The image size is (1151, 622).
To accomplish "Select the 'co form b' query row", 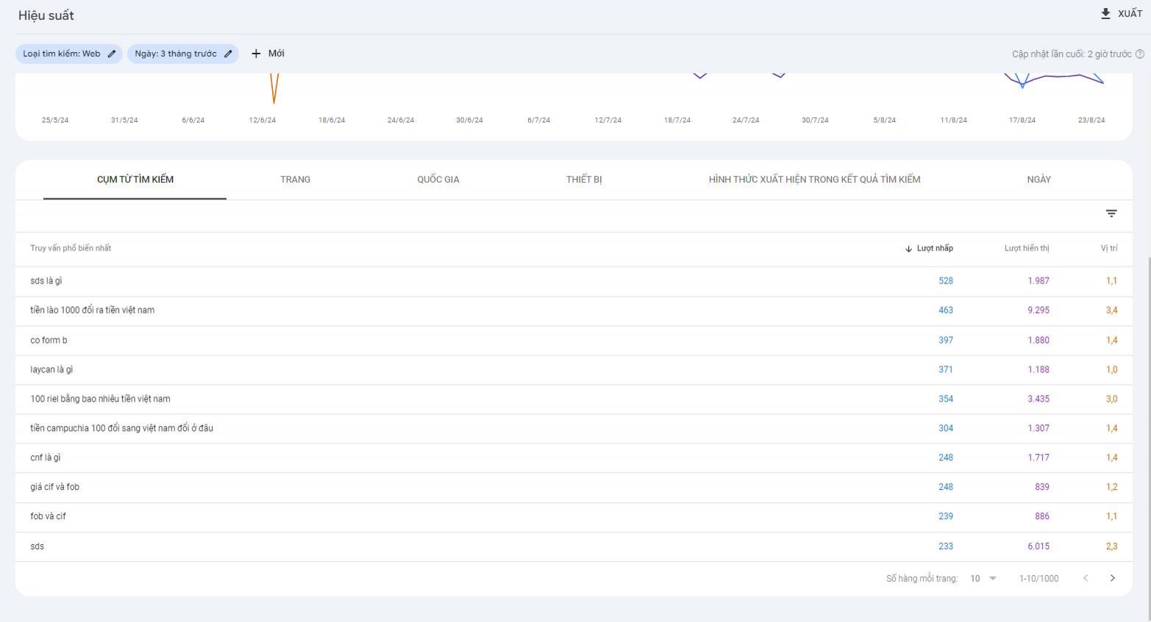I will click(574, 341).
